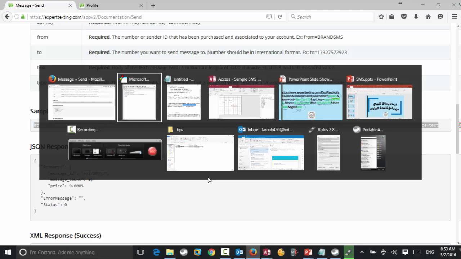The height and width of the screenshot is (259, 461).
Task: Click the URL address field
Action: (144, 17)
